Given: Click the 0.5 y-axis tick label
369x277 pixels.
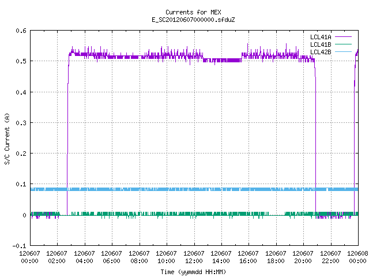Looking at the screenshot, I should point(21,61).
